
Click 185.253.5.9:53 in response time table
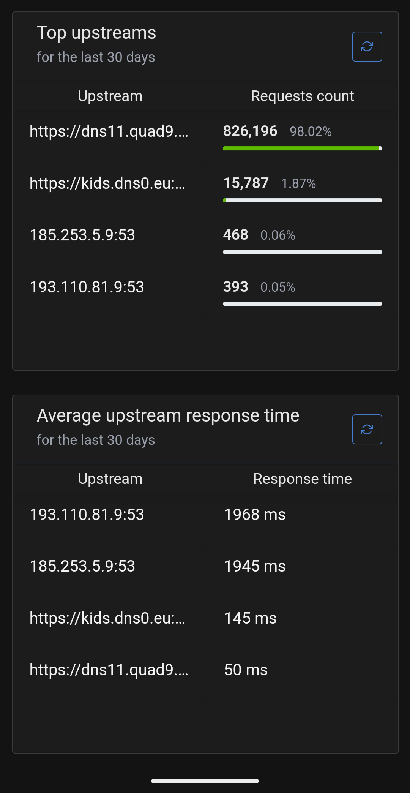tap(82, 566)
